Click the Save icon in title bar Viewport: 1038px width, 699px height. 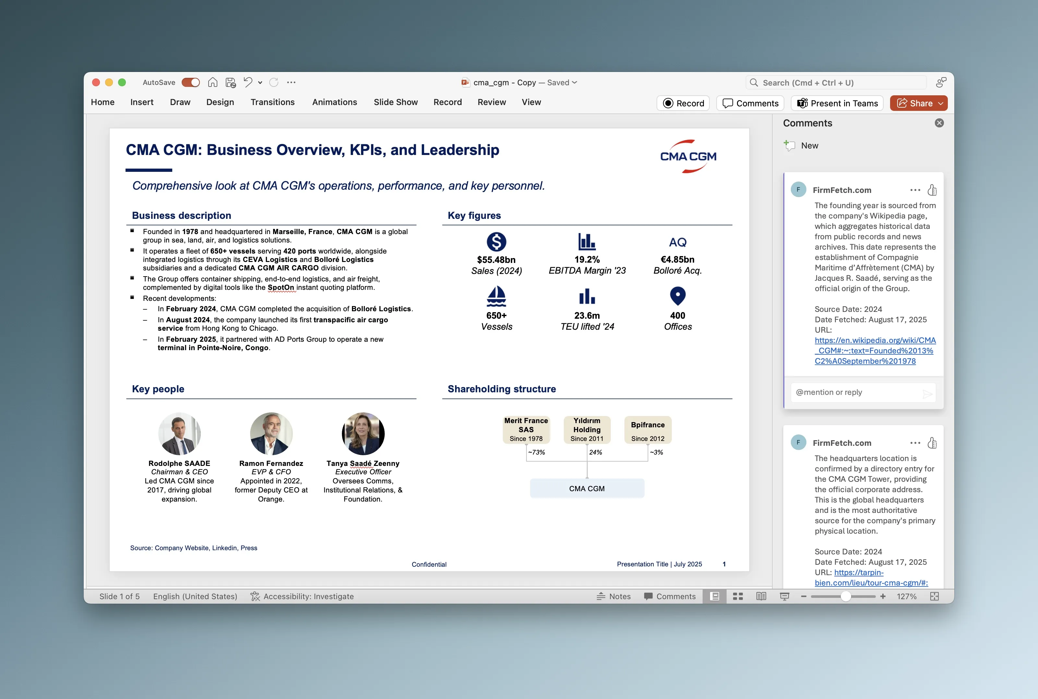[x=231, y=82]
